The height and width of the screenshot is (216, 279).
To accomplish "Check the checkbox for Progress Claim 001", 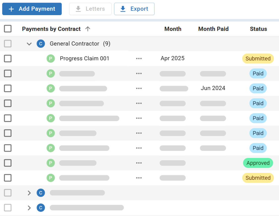I will 8,59.
